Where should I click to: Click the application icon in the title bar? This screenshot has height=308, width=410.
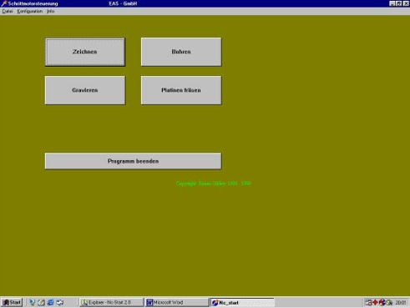point(4,3)
